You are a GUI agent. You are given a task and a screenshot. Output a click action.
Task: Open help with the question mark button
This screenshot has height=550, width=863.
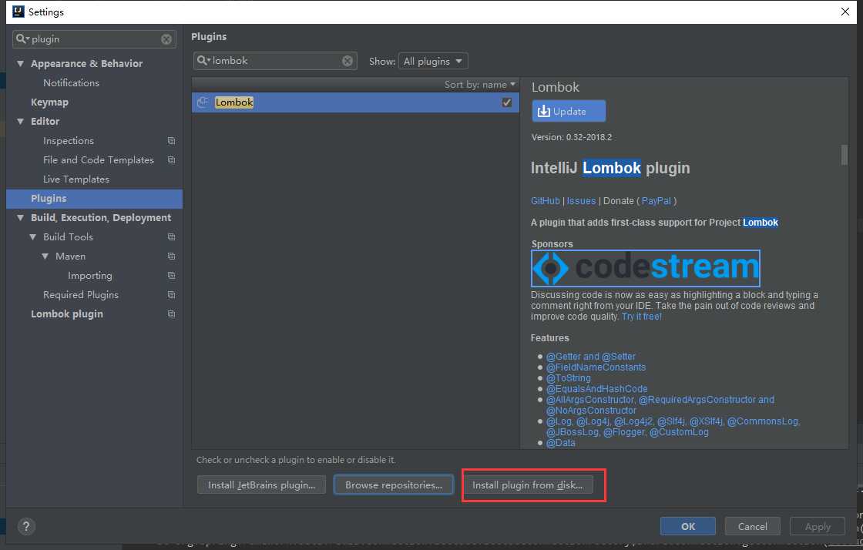26,526
